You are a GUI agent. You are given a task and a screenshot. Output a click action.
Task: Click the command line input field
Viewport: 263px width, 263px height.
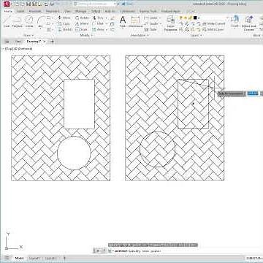click(156, 251)
